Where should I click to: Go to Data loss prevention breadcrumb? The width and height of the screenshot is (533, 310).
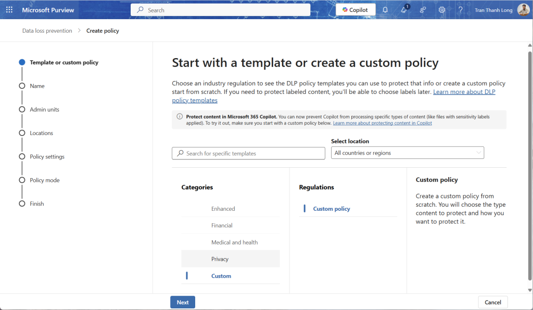(47, 31)
